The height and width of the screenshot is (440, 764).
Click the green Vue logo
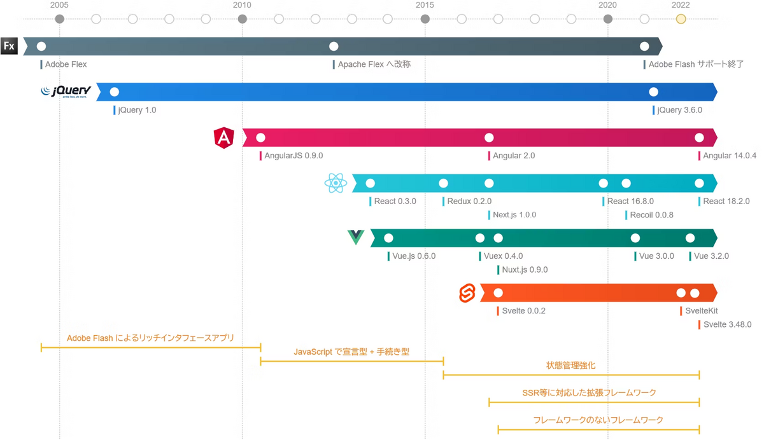click(356, 238)
